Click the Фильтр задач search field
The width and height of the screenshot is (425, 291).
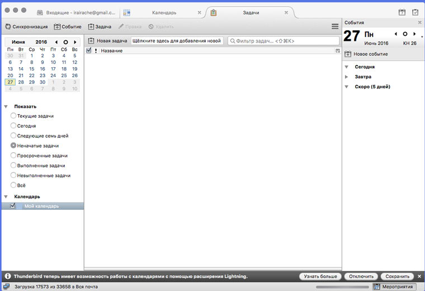click(284, 41)
